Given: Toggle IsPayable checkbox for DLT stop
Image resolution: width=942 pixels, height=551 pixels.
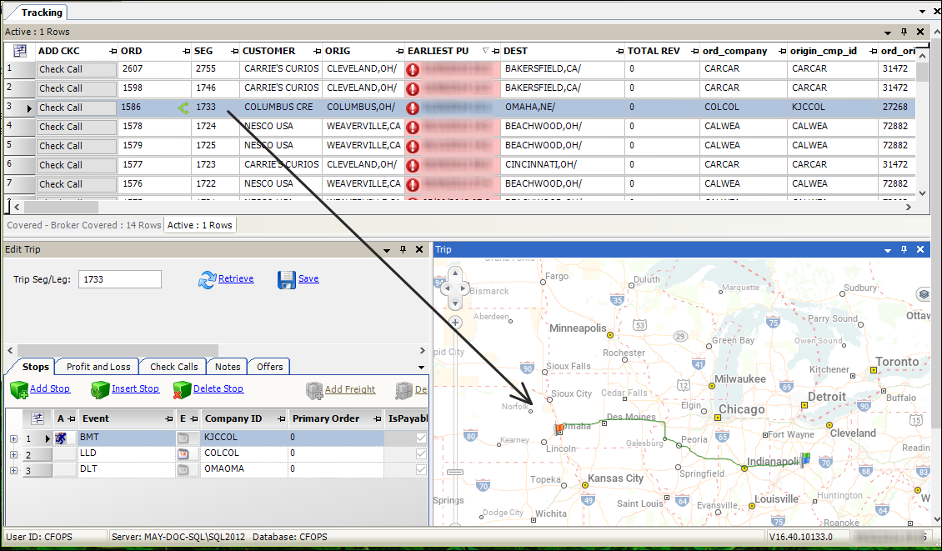Looking at the screenshot, I should coord(421,469).
